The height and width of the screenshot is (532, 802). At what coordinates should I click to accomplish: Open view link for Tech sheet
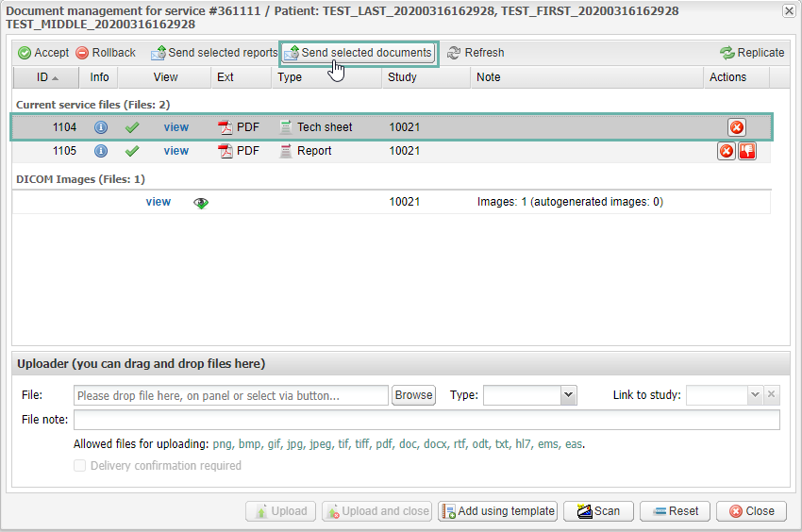pyautogui.click(x=175, y=127)
